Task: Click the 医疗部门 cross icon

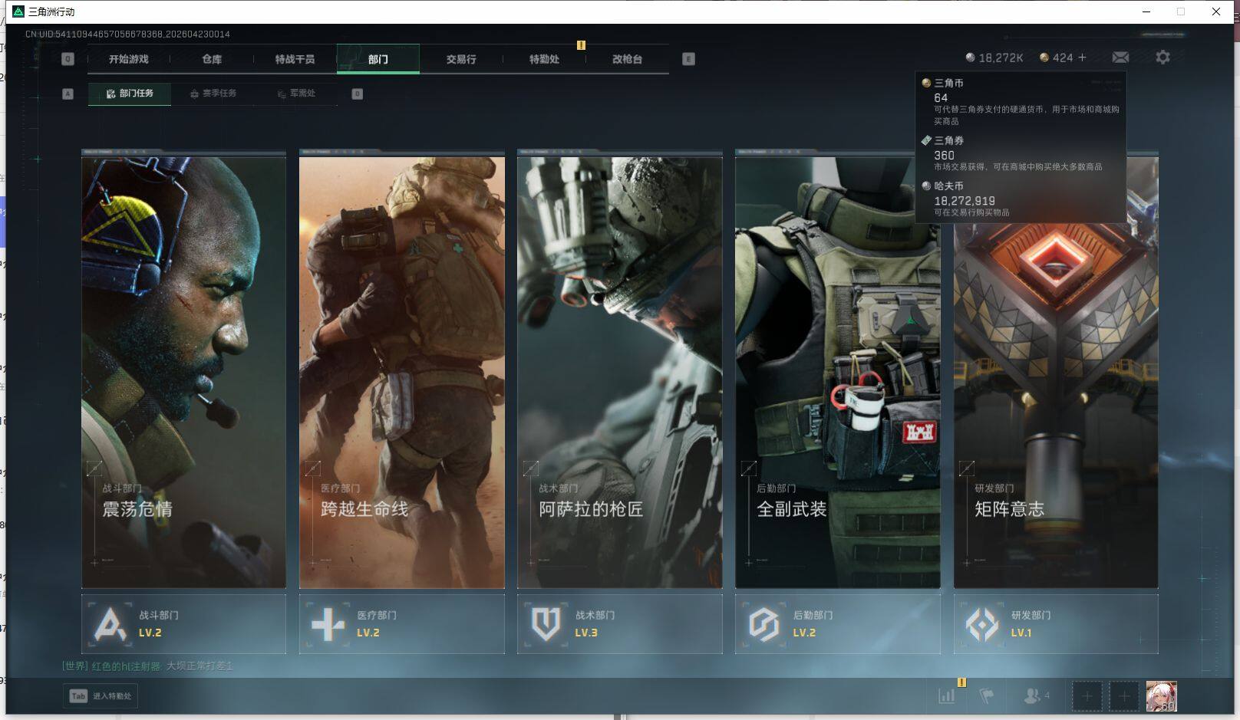Action: [328, 624]
